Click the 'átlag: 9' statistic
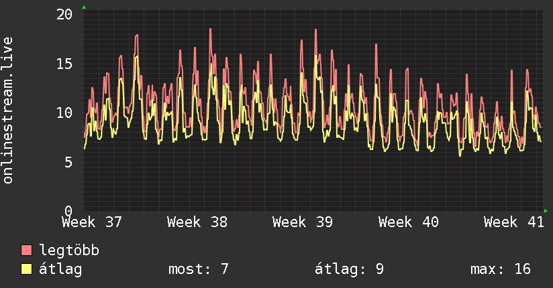 [349, 269]
